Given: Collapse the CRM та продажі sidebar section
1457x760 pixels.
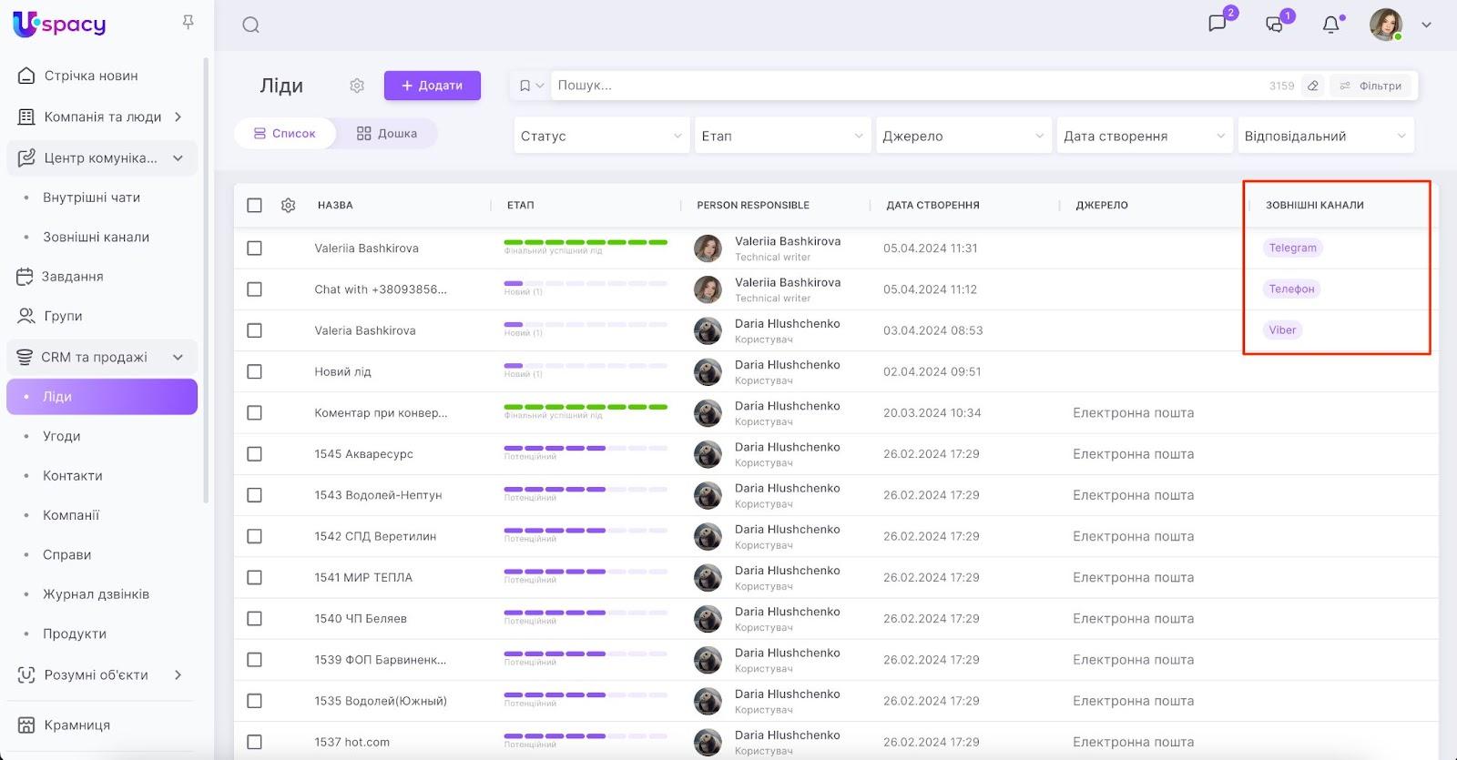Looking at the screenshot, I should [178, 357].
